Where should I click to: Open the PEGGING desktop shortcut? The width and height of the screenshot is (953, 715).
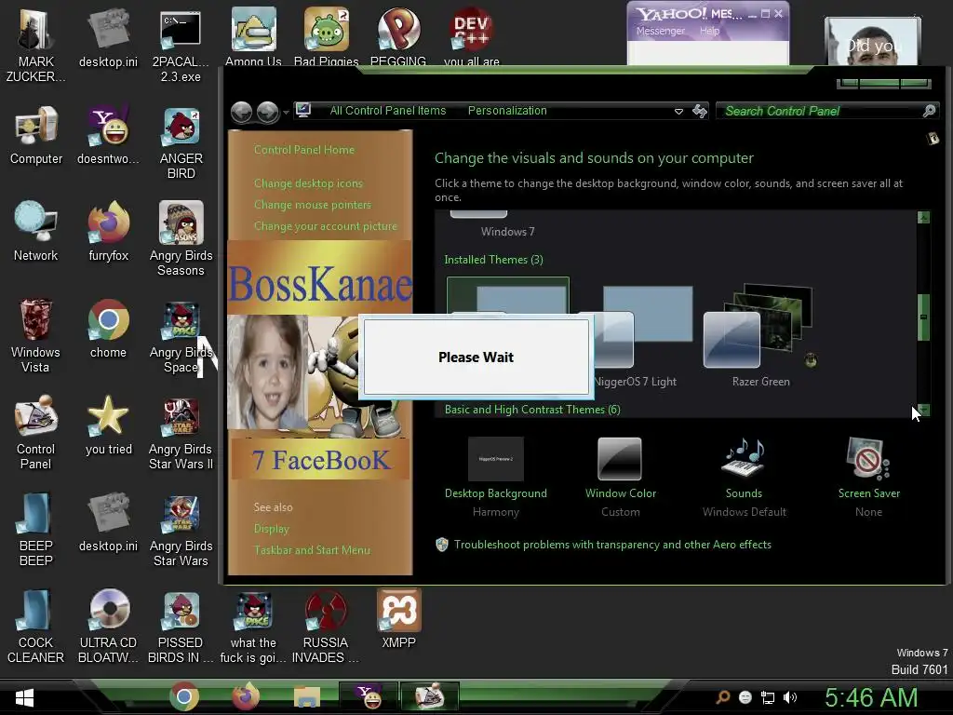pyautogui.click(x=398, y=36)
